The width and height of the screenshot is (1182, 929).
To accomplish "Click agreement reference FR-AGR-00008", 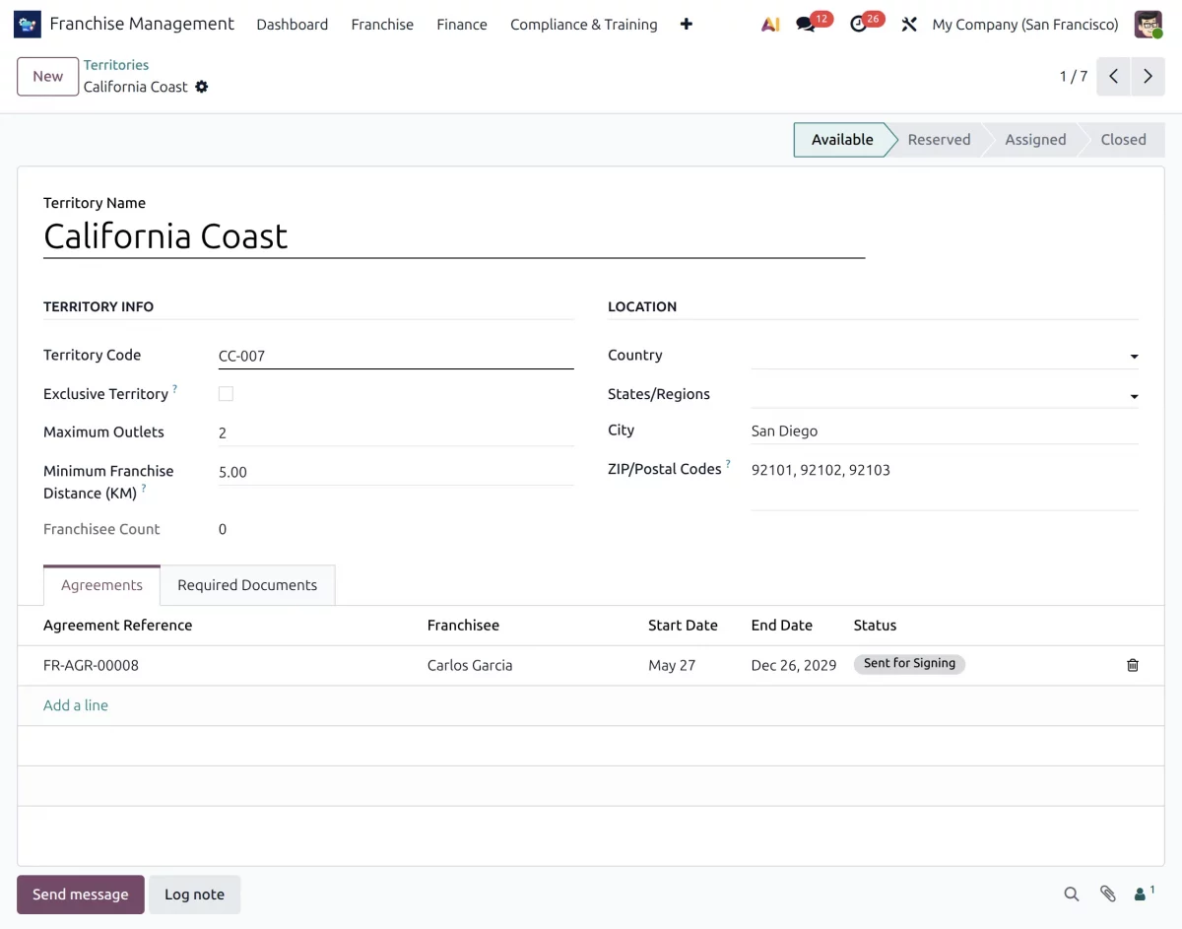I will tap(91, 665).
